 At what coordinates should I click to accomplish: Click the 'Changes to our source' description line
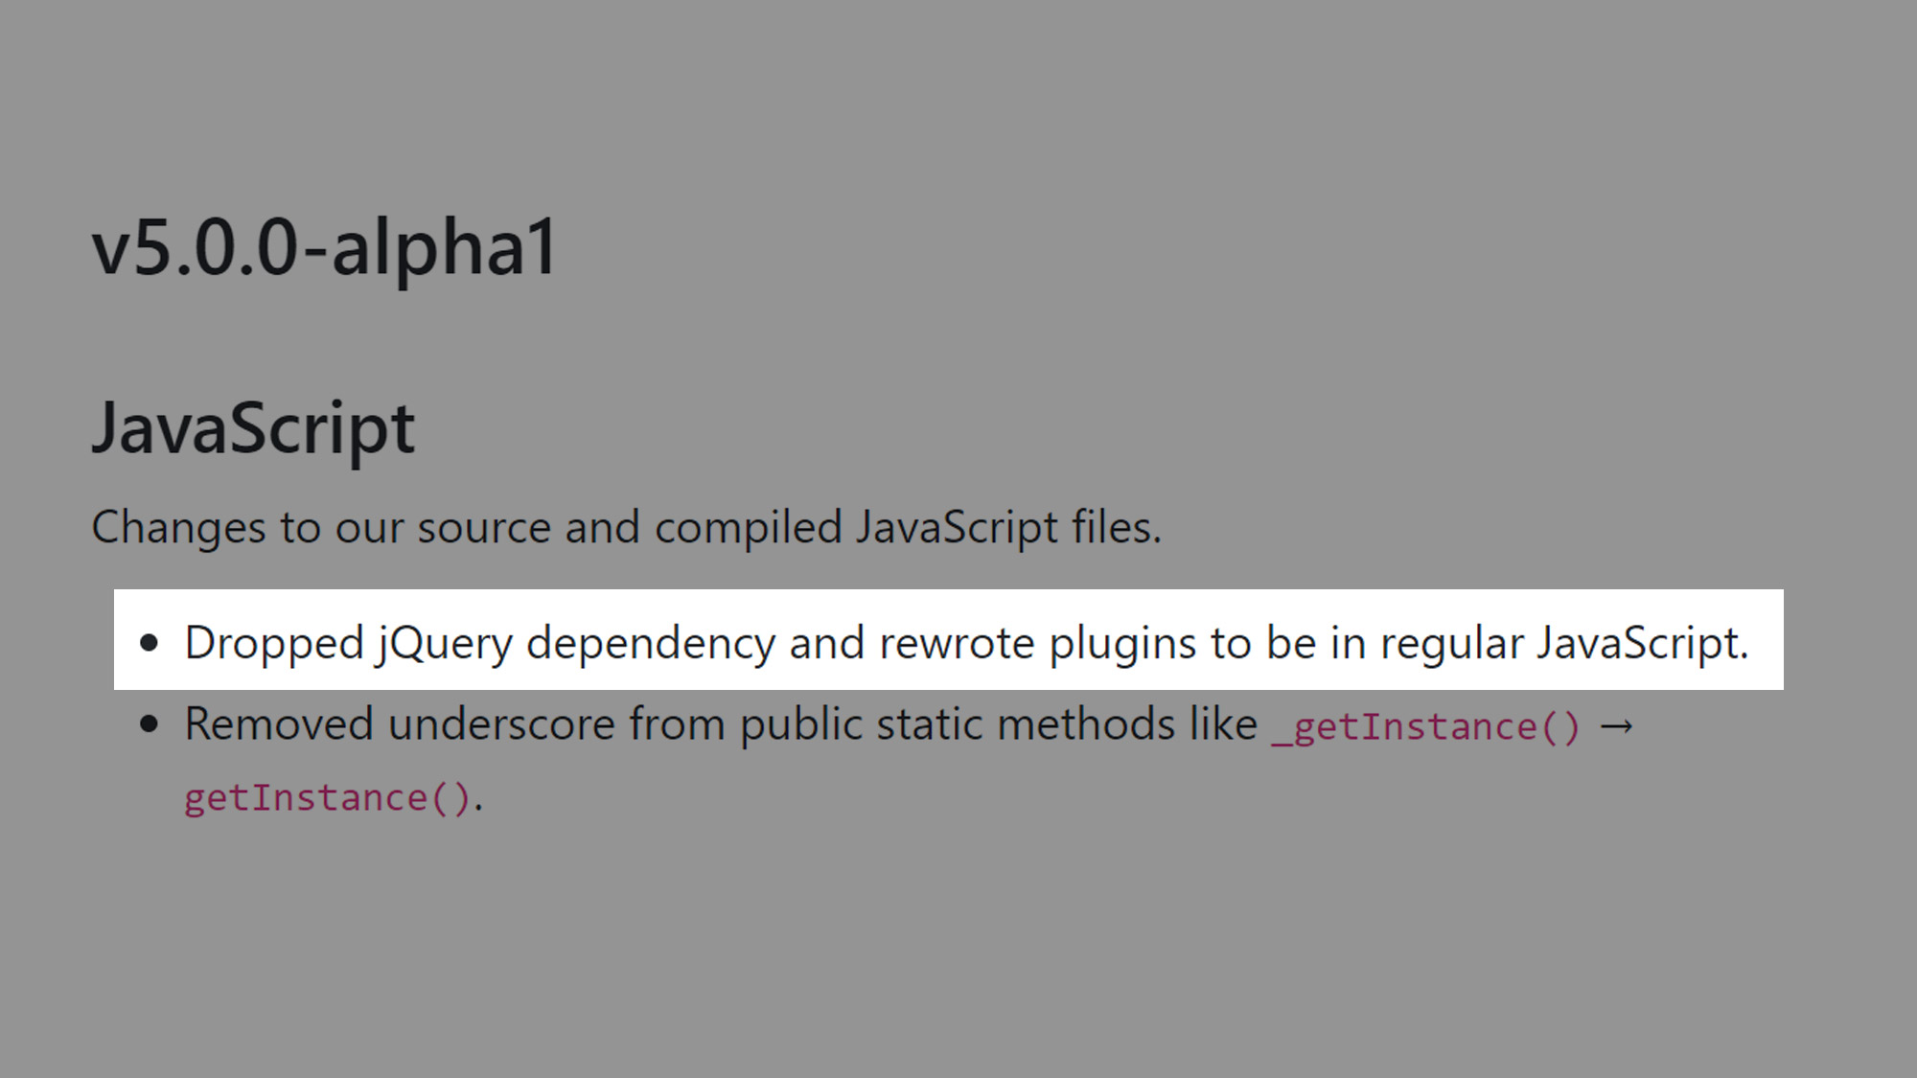click(626, 527)
